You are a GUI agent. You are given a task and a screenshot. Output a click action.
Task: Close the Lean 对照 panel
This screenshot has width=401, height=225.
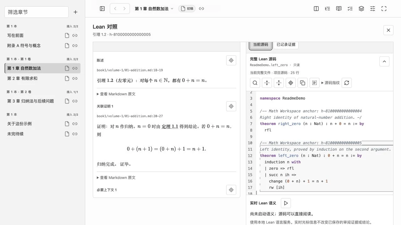click(388, 30)
